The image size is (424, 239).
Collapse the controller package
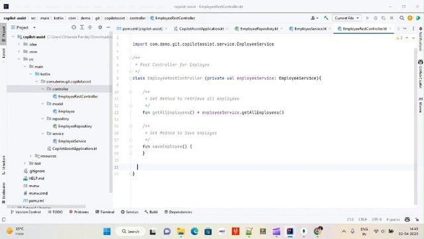click(x=42, y=89)
